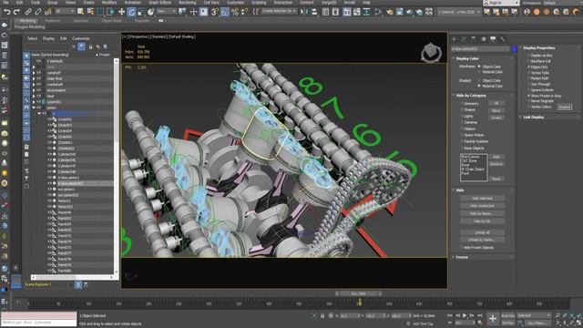
Task: Open the Scripting menu
Action: tap(259, 2)
